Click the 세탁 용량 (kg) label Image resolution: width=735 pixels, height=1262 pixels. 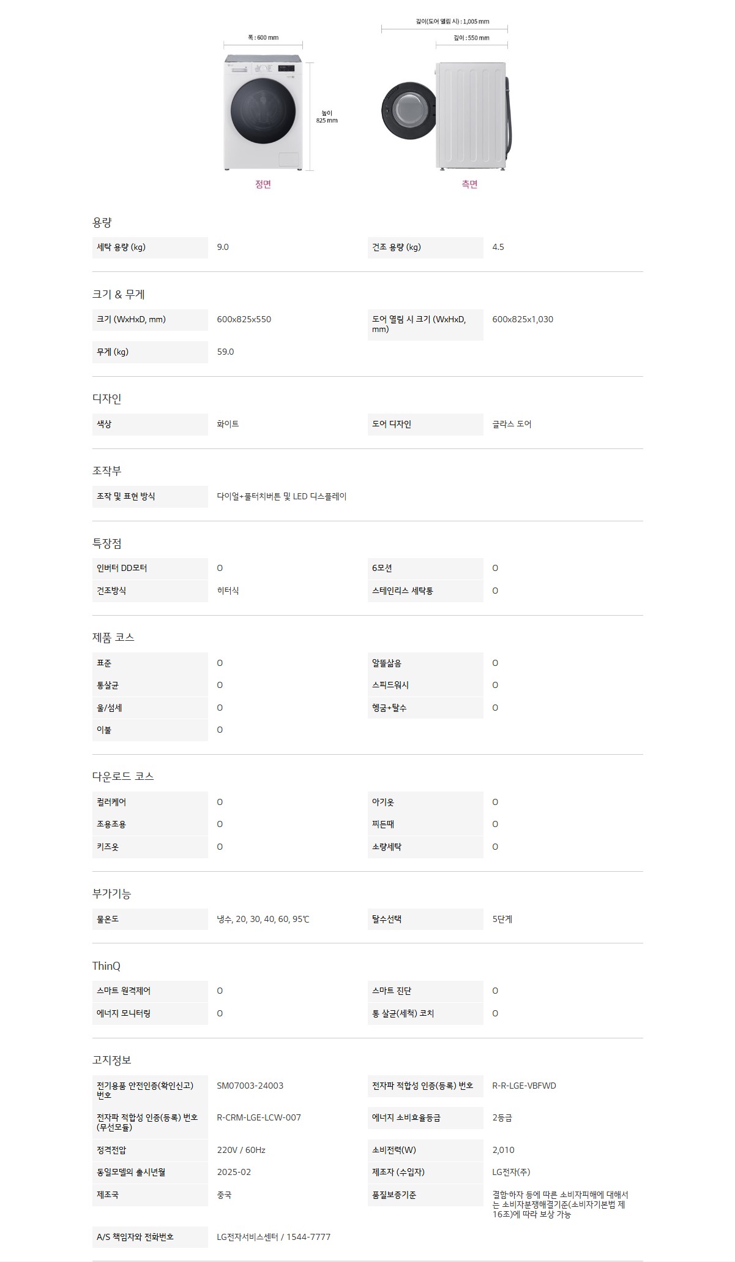coord(121,247)
